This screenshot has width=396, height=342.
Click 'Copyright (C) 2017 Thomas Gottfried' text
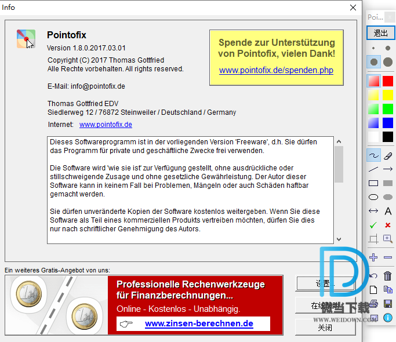tap(106, 60)
